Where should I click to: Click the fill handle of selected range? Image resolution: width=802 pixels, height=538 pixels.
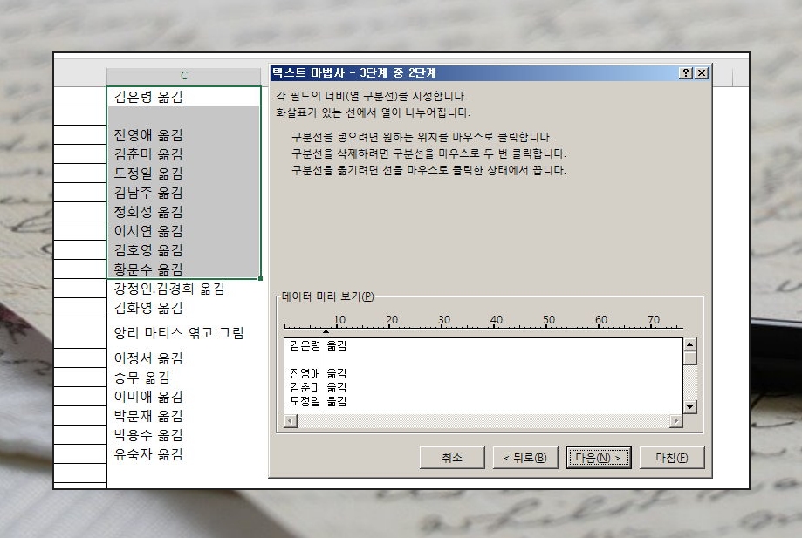261,278
